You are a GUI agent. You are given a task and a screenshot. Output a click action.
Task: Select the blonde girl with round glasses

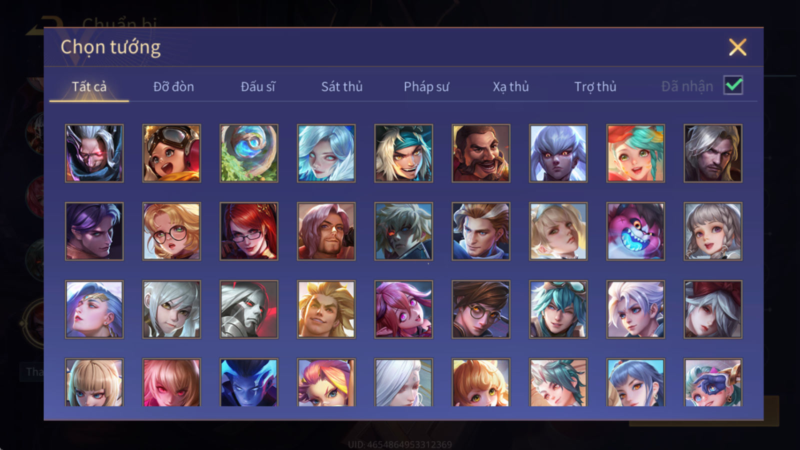tap(171, 231)
